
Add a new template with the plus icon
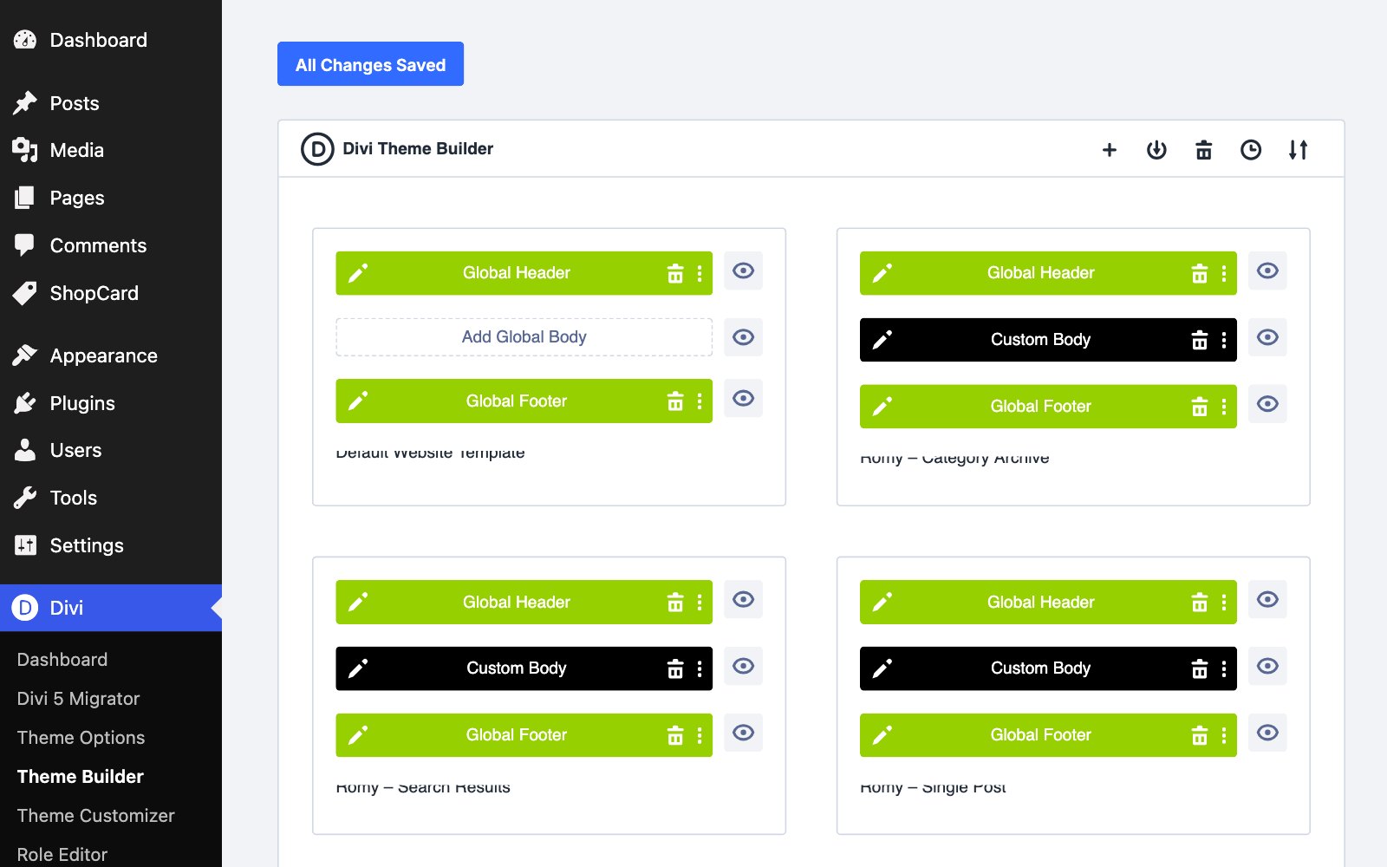1109,150
